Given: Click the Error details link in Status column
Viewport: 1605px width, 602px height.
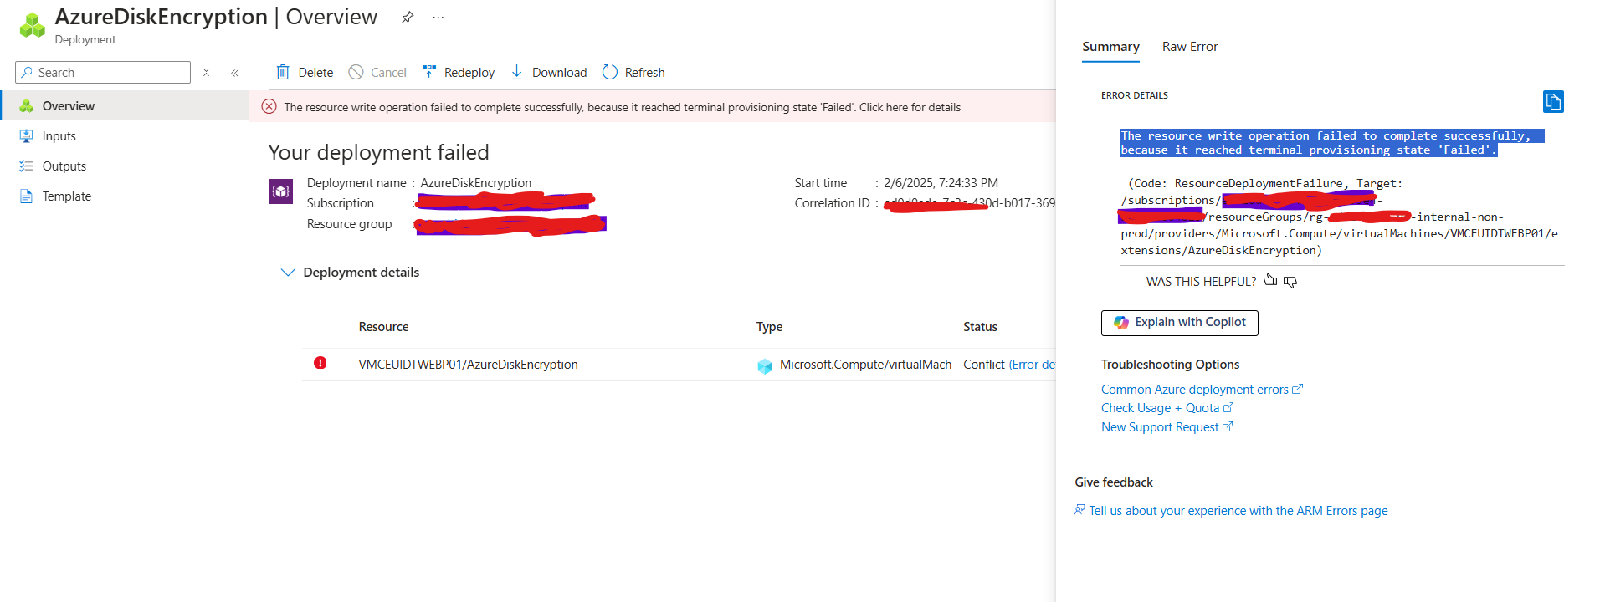Looking at the screenshot, I should point(1033,365).
